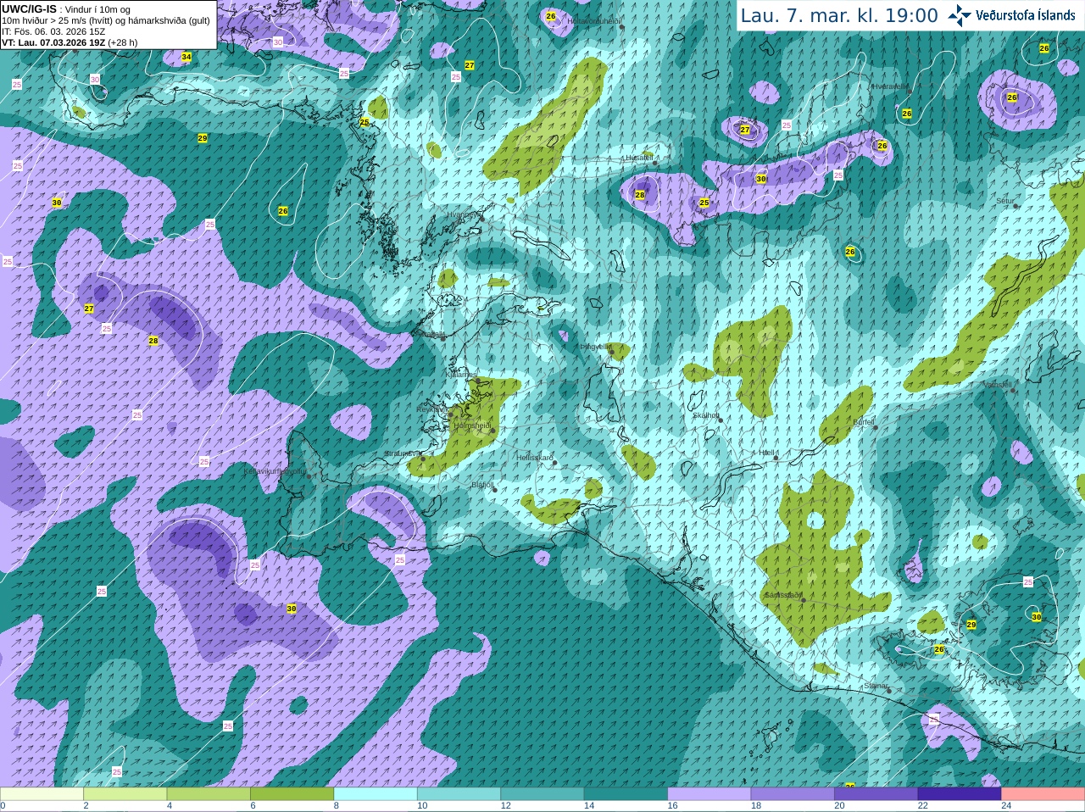Click the Sámsstaðir station label
The height and width of the screenshot is (812, 1085).
click(x=783, y=595)
